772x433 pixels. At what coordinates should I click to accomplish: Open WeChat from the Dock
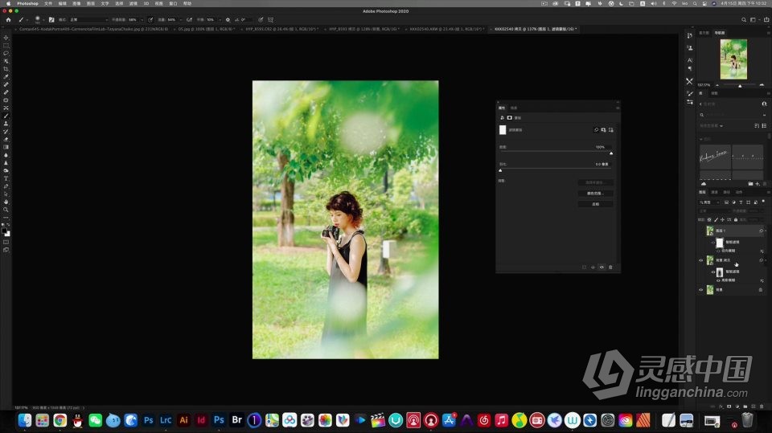(95, 420)
